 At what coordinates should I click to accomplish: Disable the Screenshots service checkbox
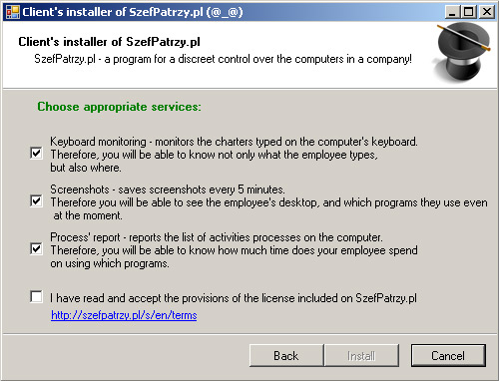pyautogui.click(x=36, y=201)
